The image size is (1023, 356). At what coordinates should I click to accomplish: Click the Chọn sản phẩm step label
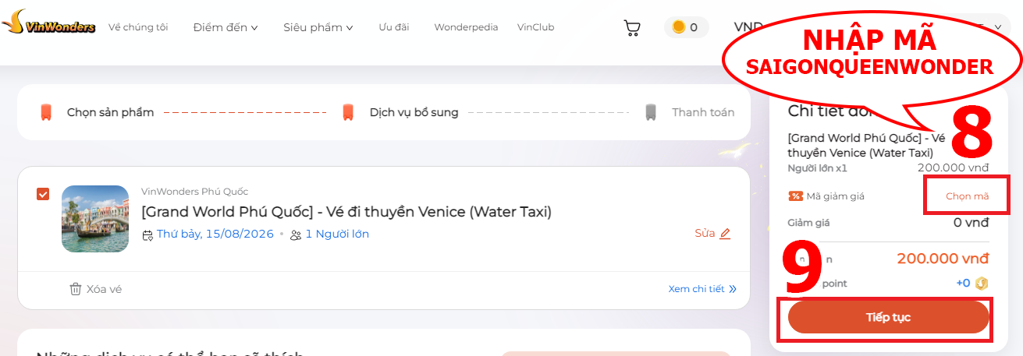(111, 112)
